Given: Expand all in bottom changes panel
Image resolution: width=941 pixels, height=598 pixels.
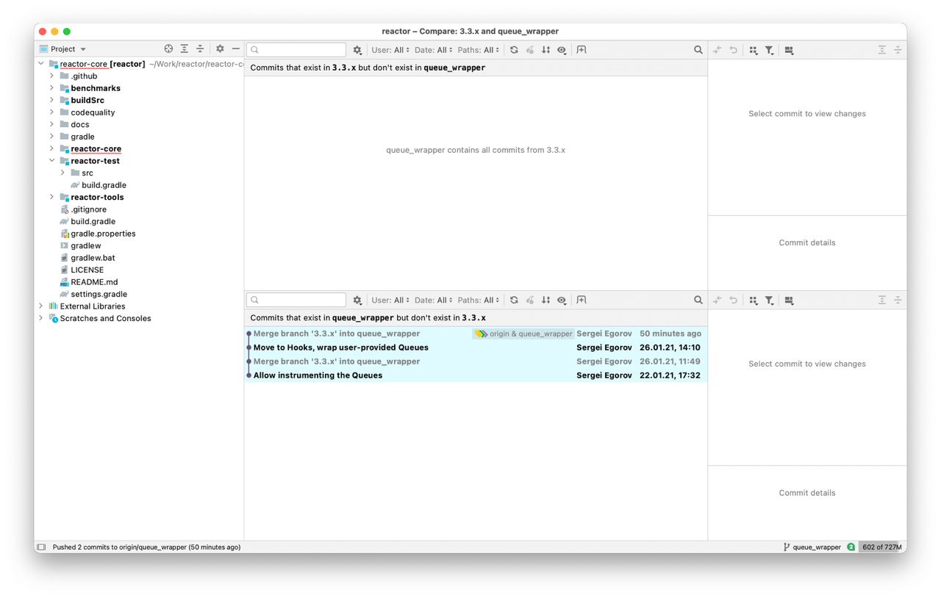Looking at the screenshot, I should 882,300.
